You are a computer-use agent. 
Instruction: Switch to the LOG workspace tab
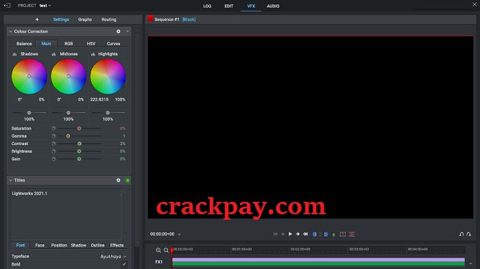click(207, 5)
